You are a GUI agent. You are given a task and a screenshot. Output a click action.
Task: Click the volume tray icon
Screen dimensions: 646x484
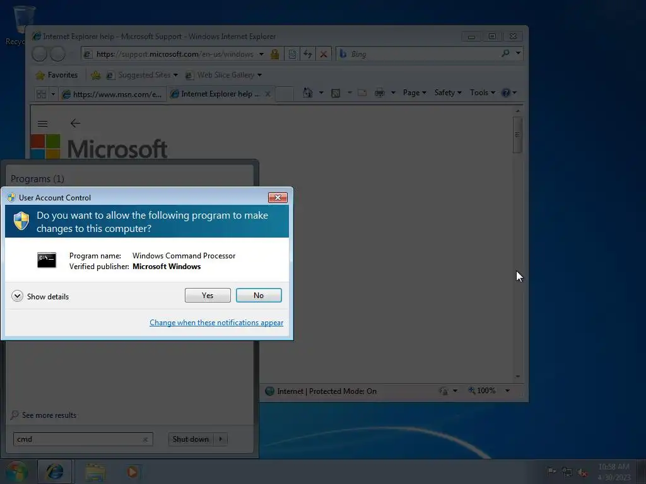pyautogui.click(x=582, y=472)
